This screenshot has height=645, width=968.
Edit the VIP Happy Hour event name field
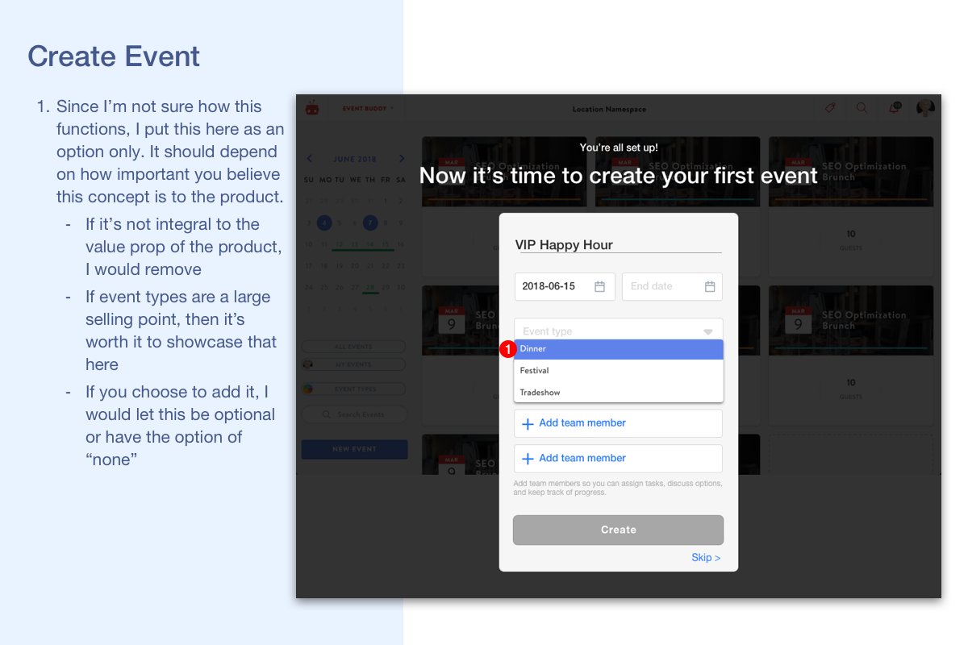pos(619,245)
